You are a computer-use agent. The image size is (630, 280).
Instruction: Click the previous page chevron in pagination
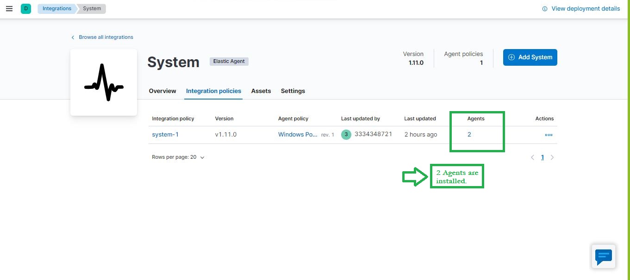532,157
